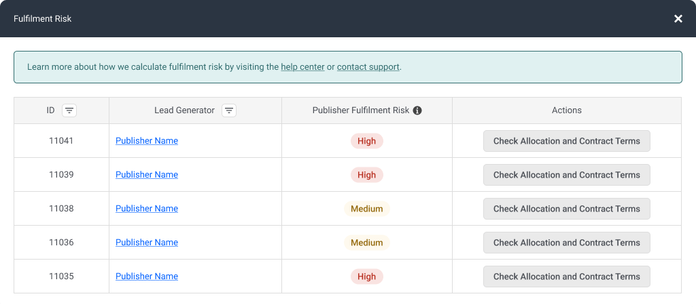Close the Fulfilment Risk dialog
This screenshot has height=307, width=696.
click(678, 18)
